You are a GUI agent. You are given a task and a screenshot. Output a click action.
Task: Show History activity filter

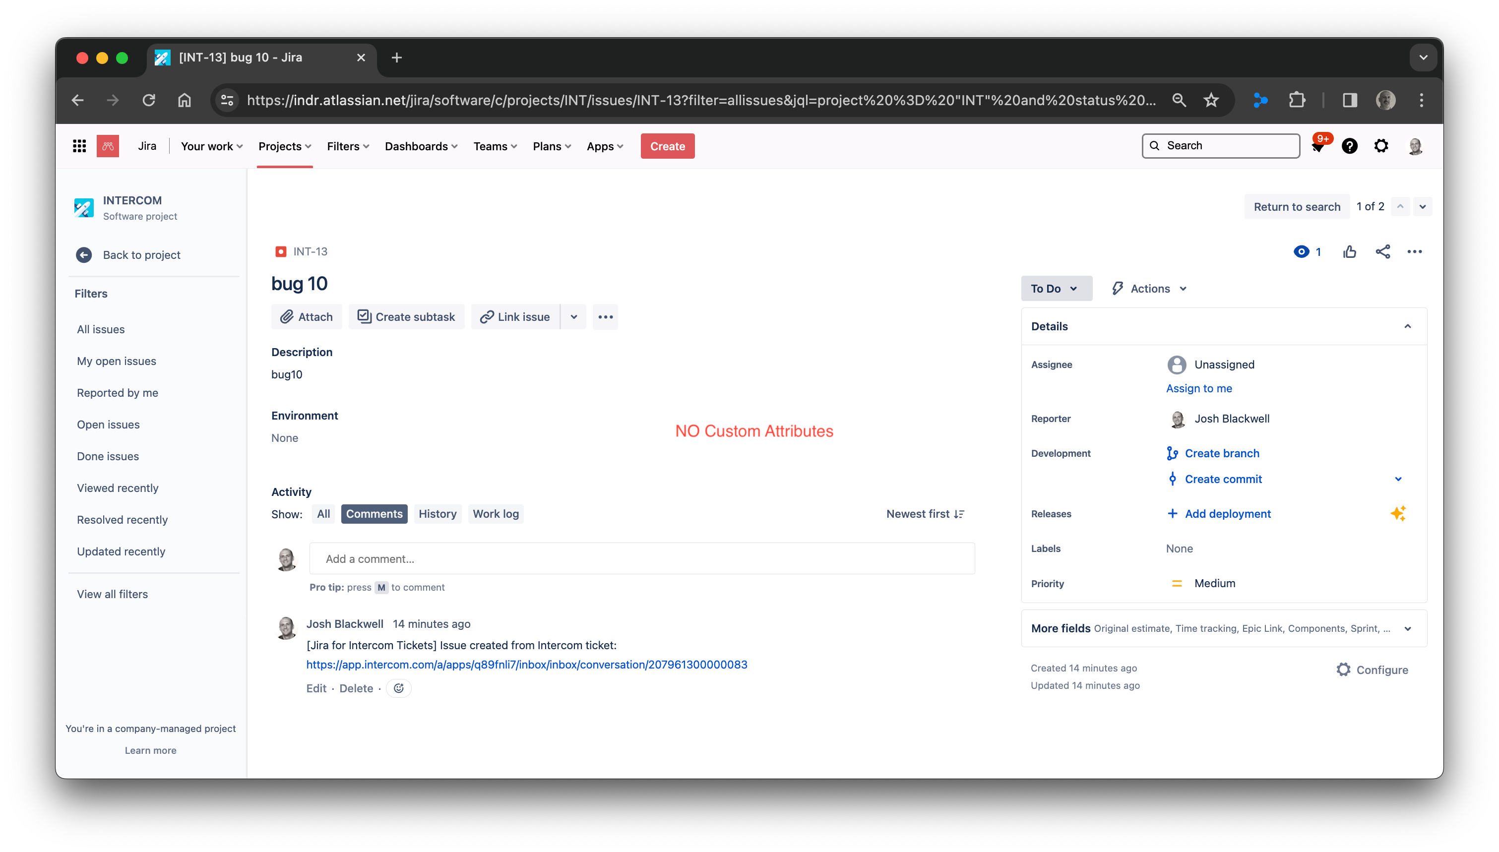[437, 514]
